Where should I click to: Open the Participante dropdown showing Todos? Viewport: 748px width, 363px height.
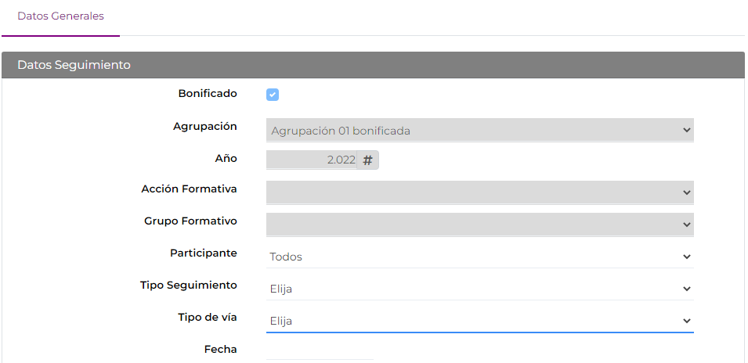pos(480,257)
